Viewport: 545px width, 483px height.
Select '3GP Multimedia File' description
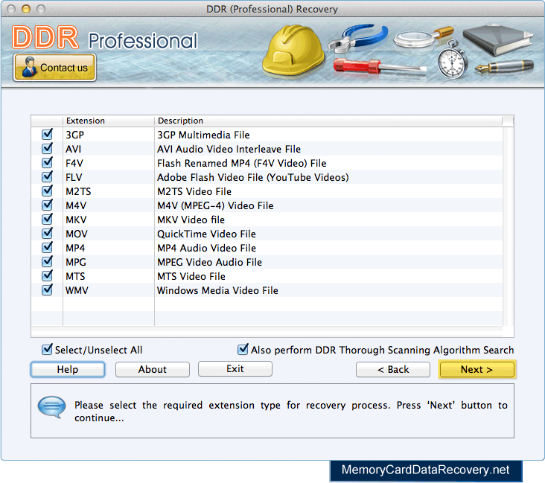click(x=203, y=135)
